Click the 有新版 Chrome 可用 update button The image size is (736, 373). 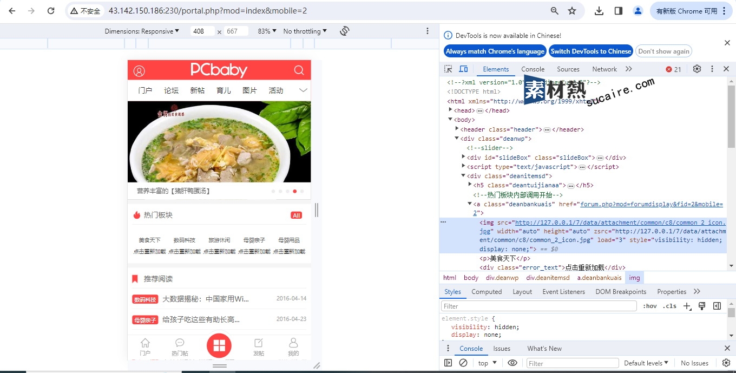[x=691, y=11]
